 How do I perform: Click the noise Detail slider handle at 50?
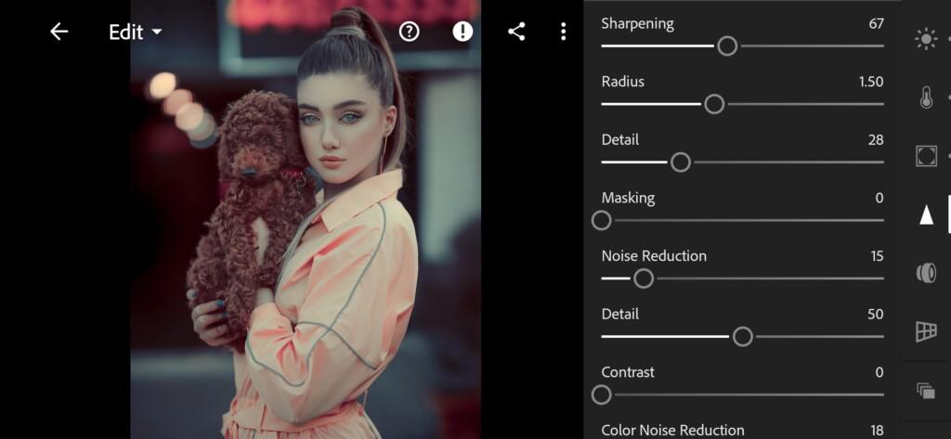point(742,337)
